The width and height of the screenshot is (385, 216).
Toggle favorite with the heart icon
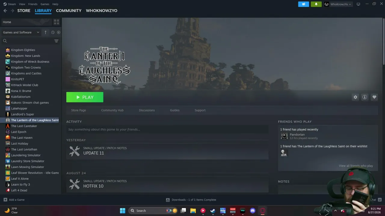click(374, 97)
